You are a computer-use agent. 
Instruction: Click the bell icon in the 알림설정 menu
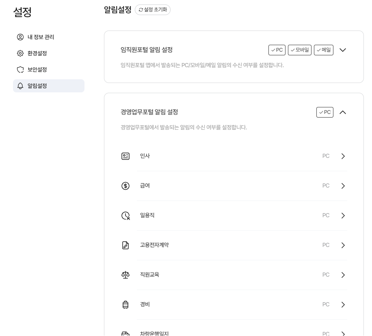pos(20,86)
